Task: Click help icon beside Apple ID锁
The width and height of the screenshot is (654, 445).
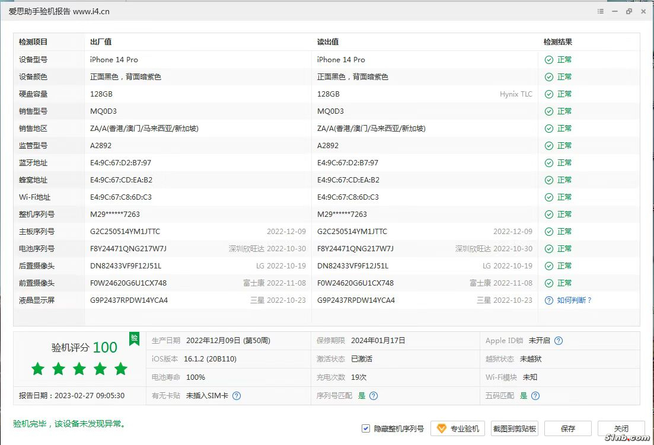Action: click(559, 341)
